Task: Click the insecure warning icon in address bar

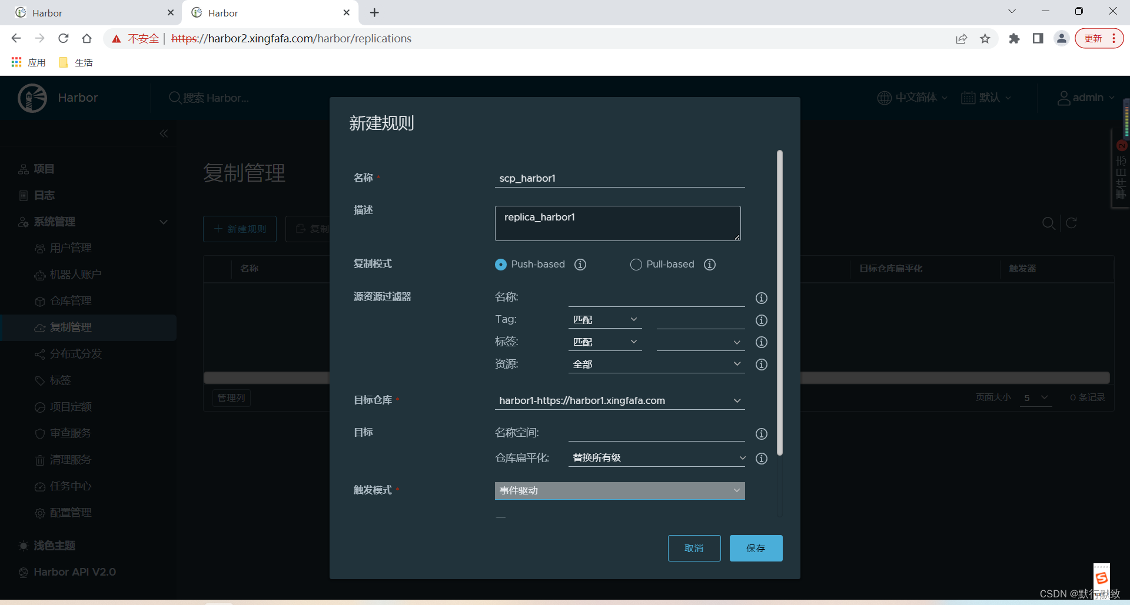Action: [117, 39]
